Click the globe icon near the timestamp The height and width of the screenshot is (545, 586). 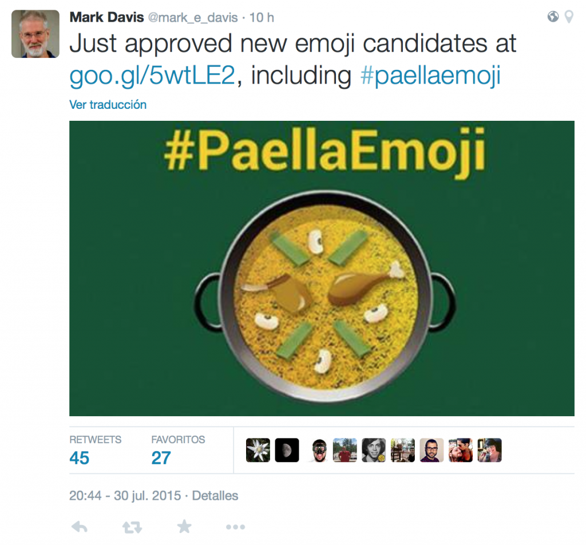[553, 17]
